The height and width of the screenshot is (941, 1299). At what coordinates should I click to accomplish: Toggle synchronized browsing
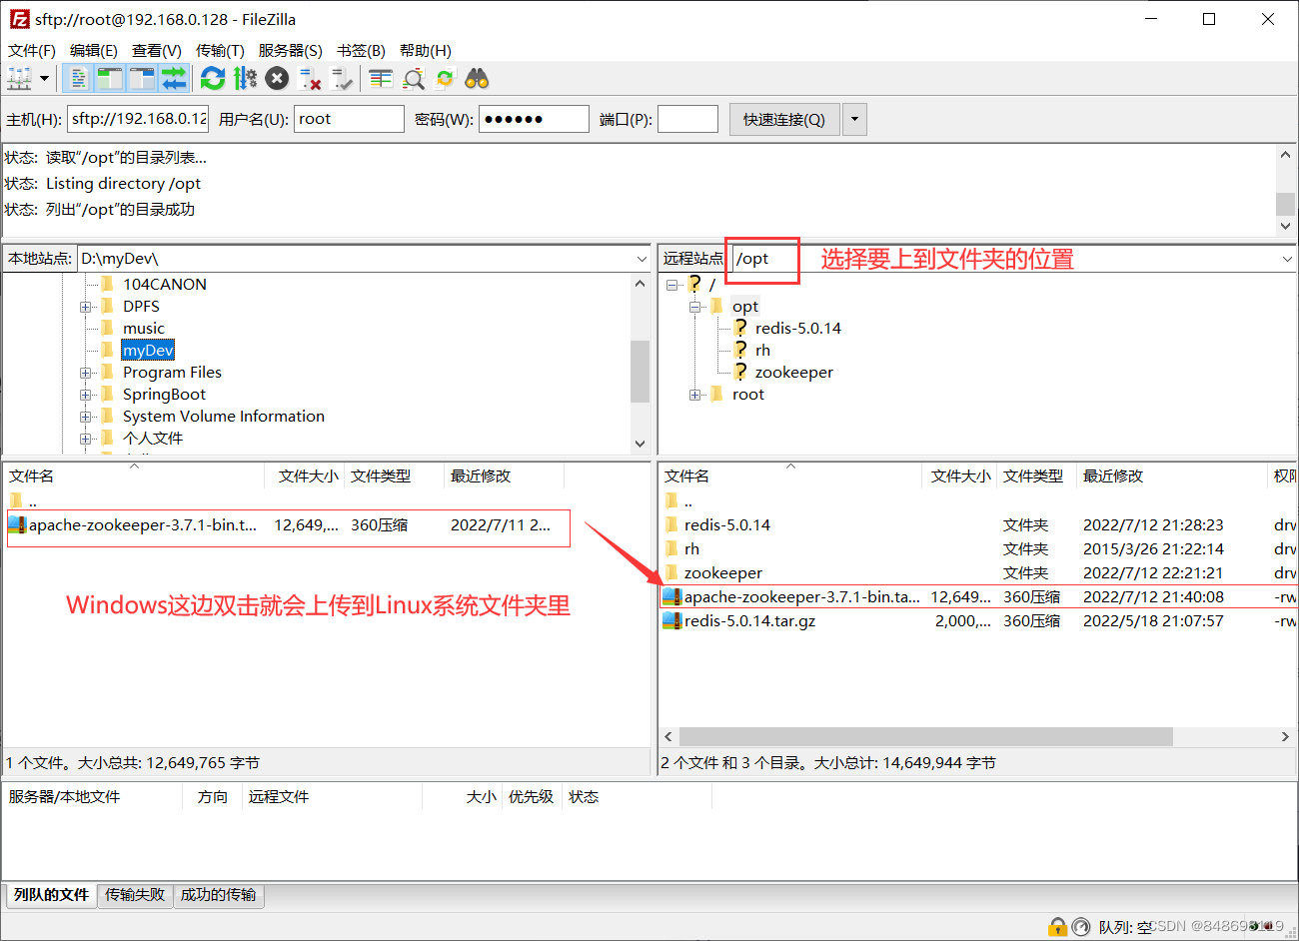coord(445,78)
